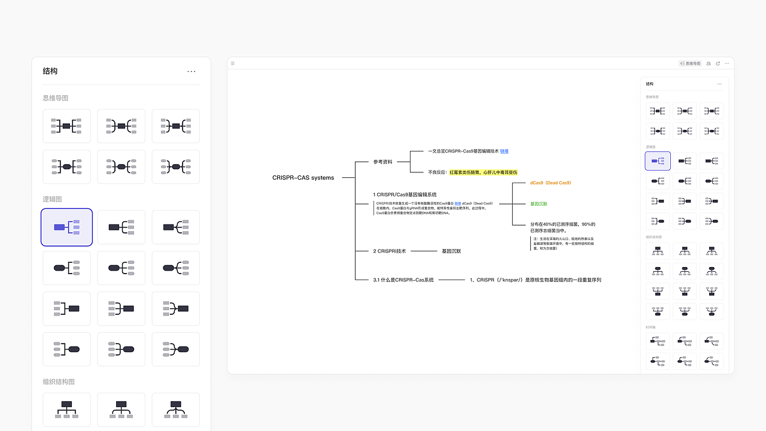Select the green "基因沉默" node
Screen dimensions: 766x431
click(539, 204)
